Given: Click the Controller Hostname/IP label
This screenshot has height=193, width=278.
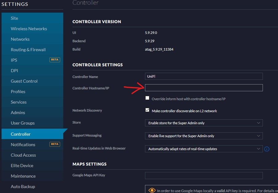Looking at the screenshot, I should [91, 88].
